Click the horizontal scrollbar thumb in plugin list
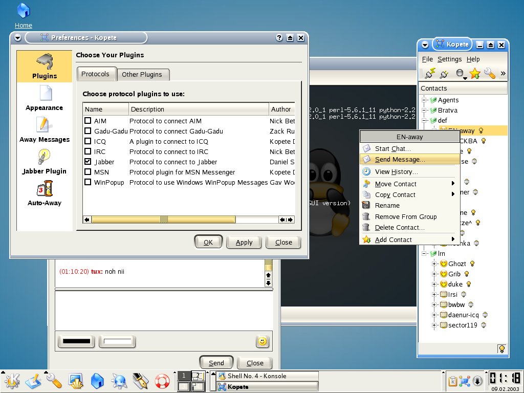This screenshot has width=524, height=393. (163, 220)
